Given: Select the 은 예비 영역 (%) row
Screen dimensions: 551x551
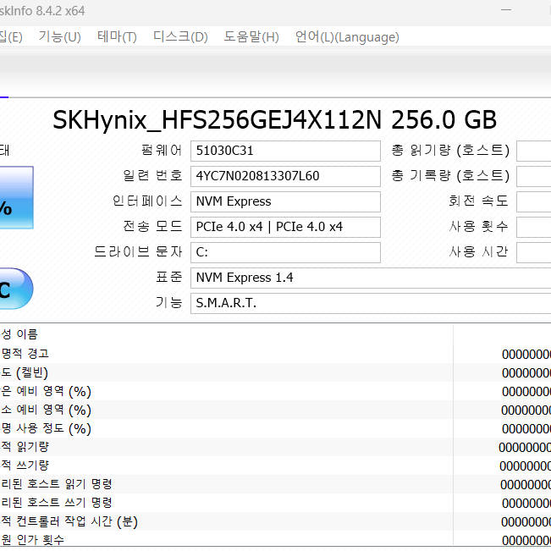Looking at the screenshot, I should (x=276, y=391).
